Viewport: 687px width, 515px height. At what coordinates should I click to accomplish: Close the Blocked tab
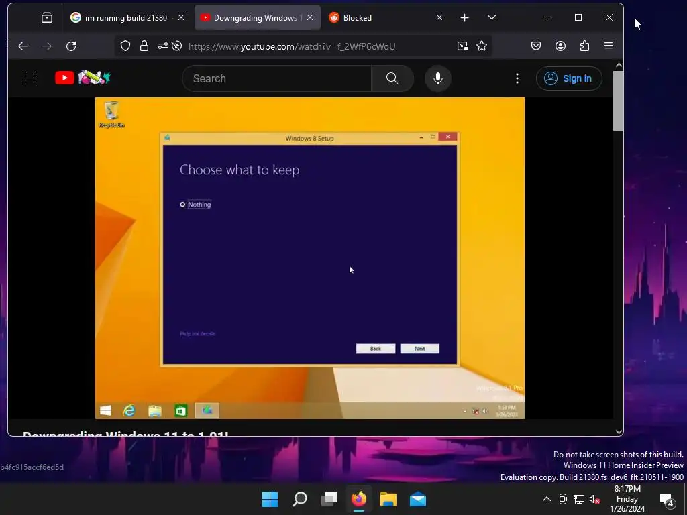tap(439, 17)
